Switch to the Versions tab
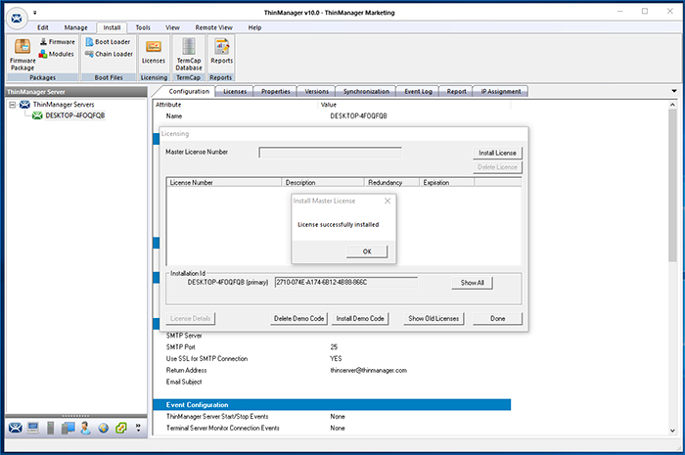Screen dimensions: 685x455 [x=316, y=91]
